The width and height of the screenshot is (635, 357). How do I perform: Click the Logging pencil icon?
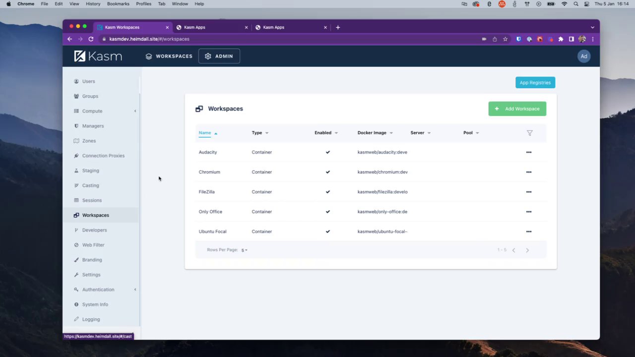tap(76, 319)
